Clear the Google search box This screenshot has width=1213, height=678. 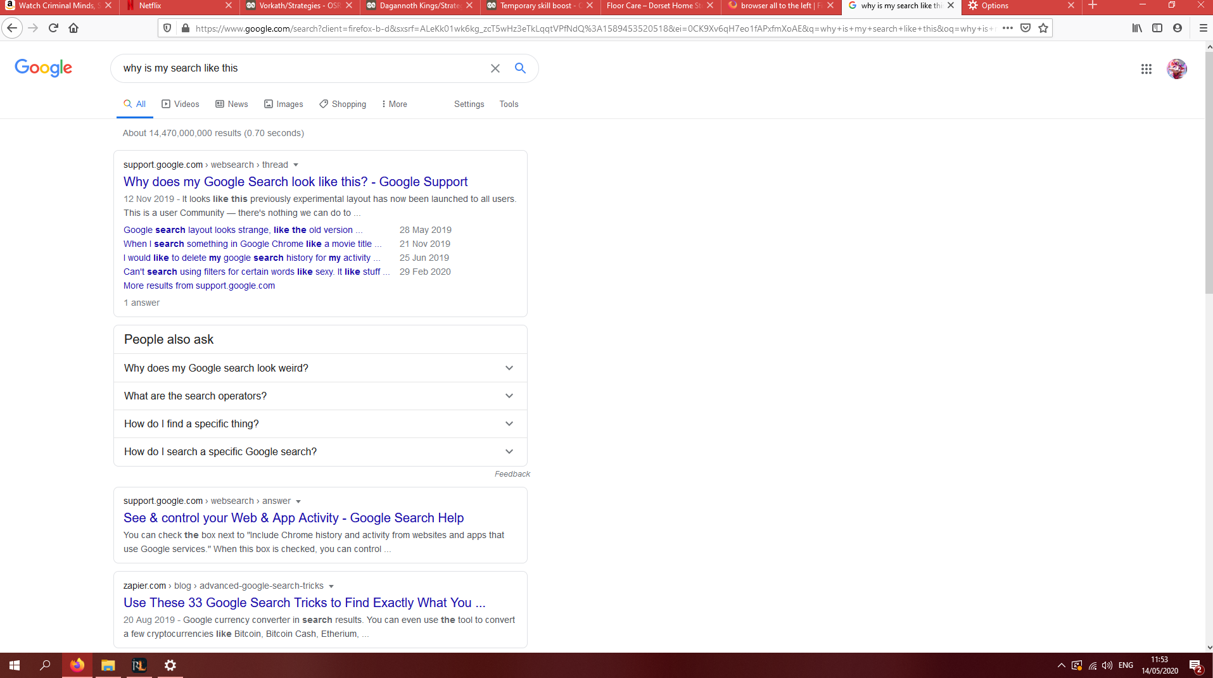click(495, 68)
